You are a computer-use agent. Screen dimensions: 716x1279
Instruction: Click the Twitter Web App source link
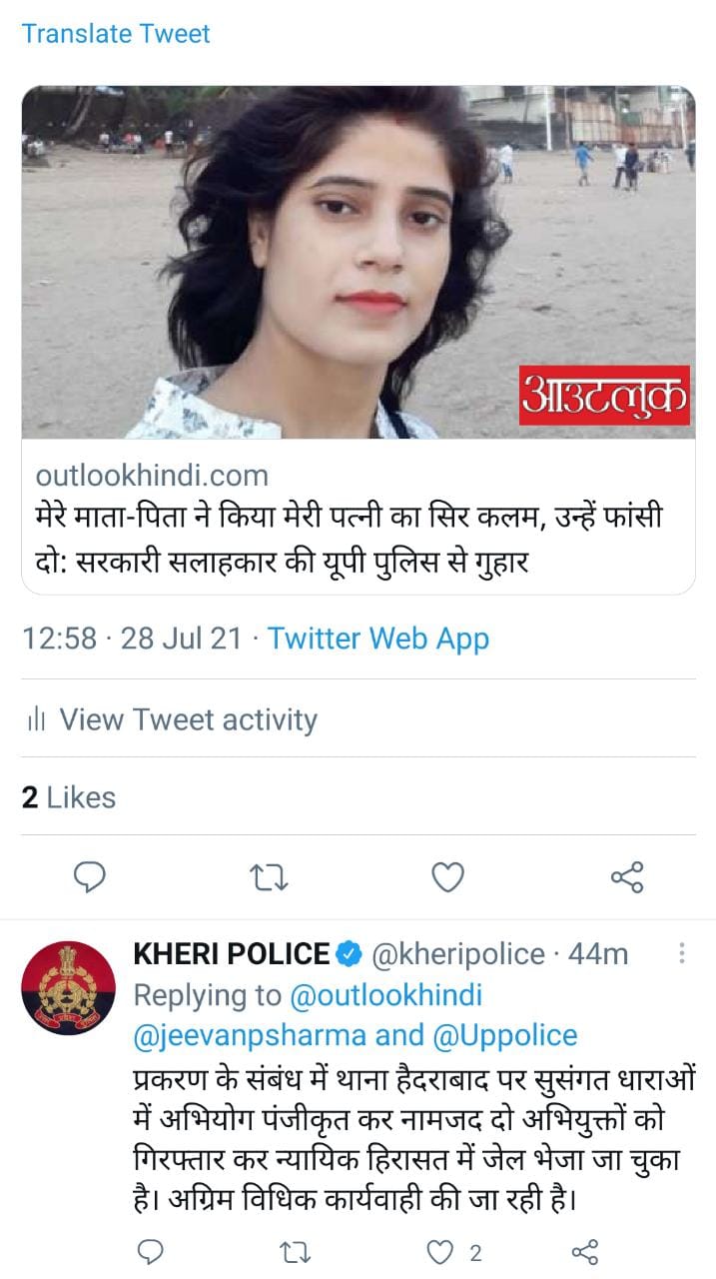pos(378,639)
